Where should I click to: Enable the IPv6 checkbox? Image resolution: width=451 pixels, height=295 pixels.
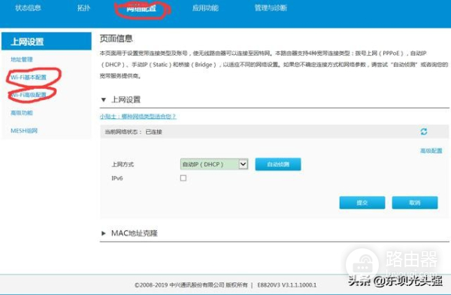[x=183, y=178]
